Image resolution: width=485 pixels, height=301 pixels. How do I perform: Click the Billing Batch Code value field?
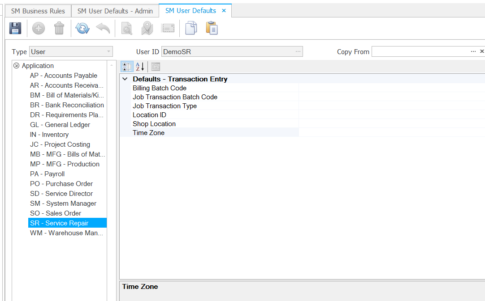[x=391, y=88]
